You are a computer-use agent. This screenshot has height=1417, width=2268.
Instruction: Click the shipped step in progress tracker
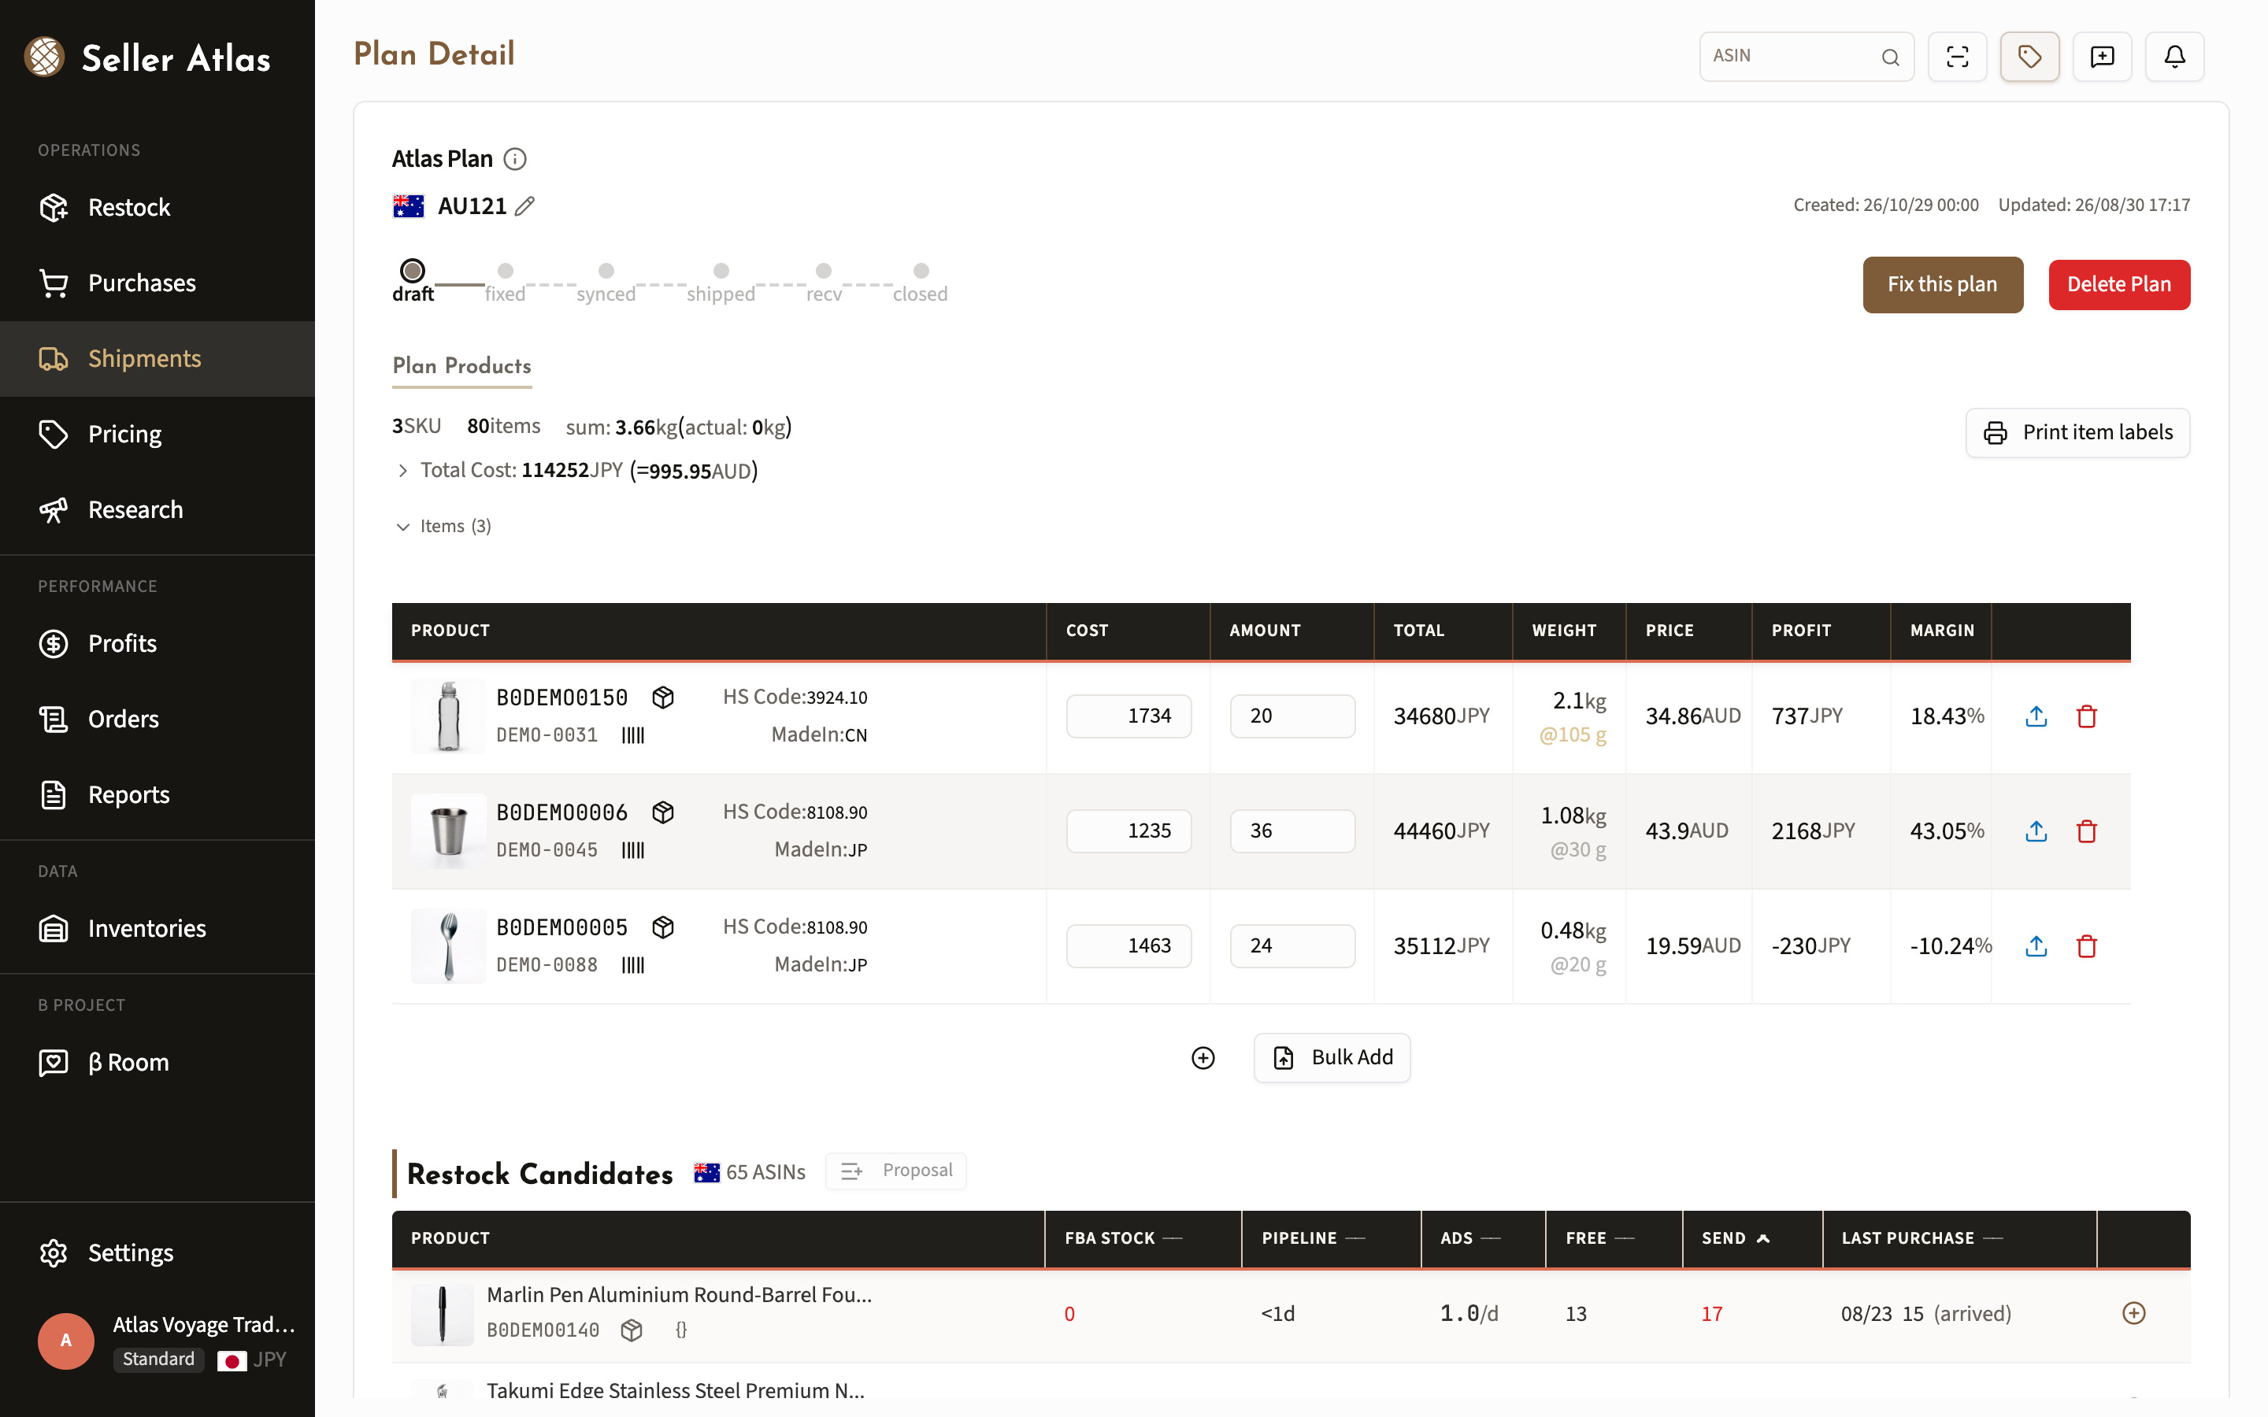pyautogui.click(x=721, y=283)
